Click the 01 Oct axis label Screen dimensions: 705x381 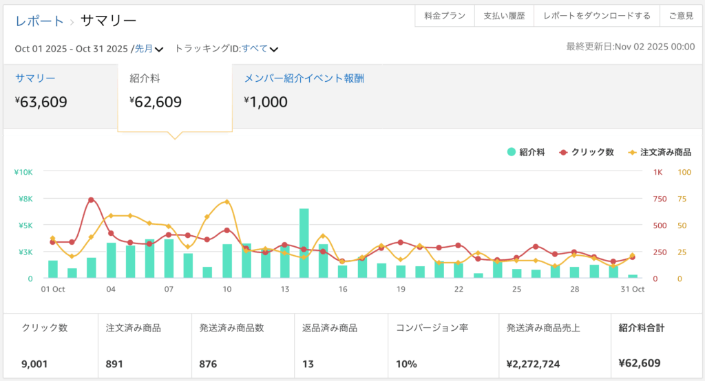[53, 290]
